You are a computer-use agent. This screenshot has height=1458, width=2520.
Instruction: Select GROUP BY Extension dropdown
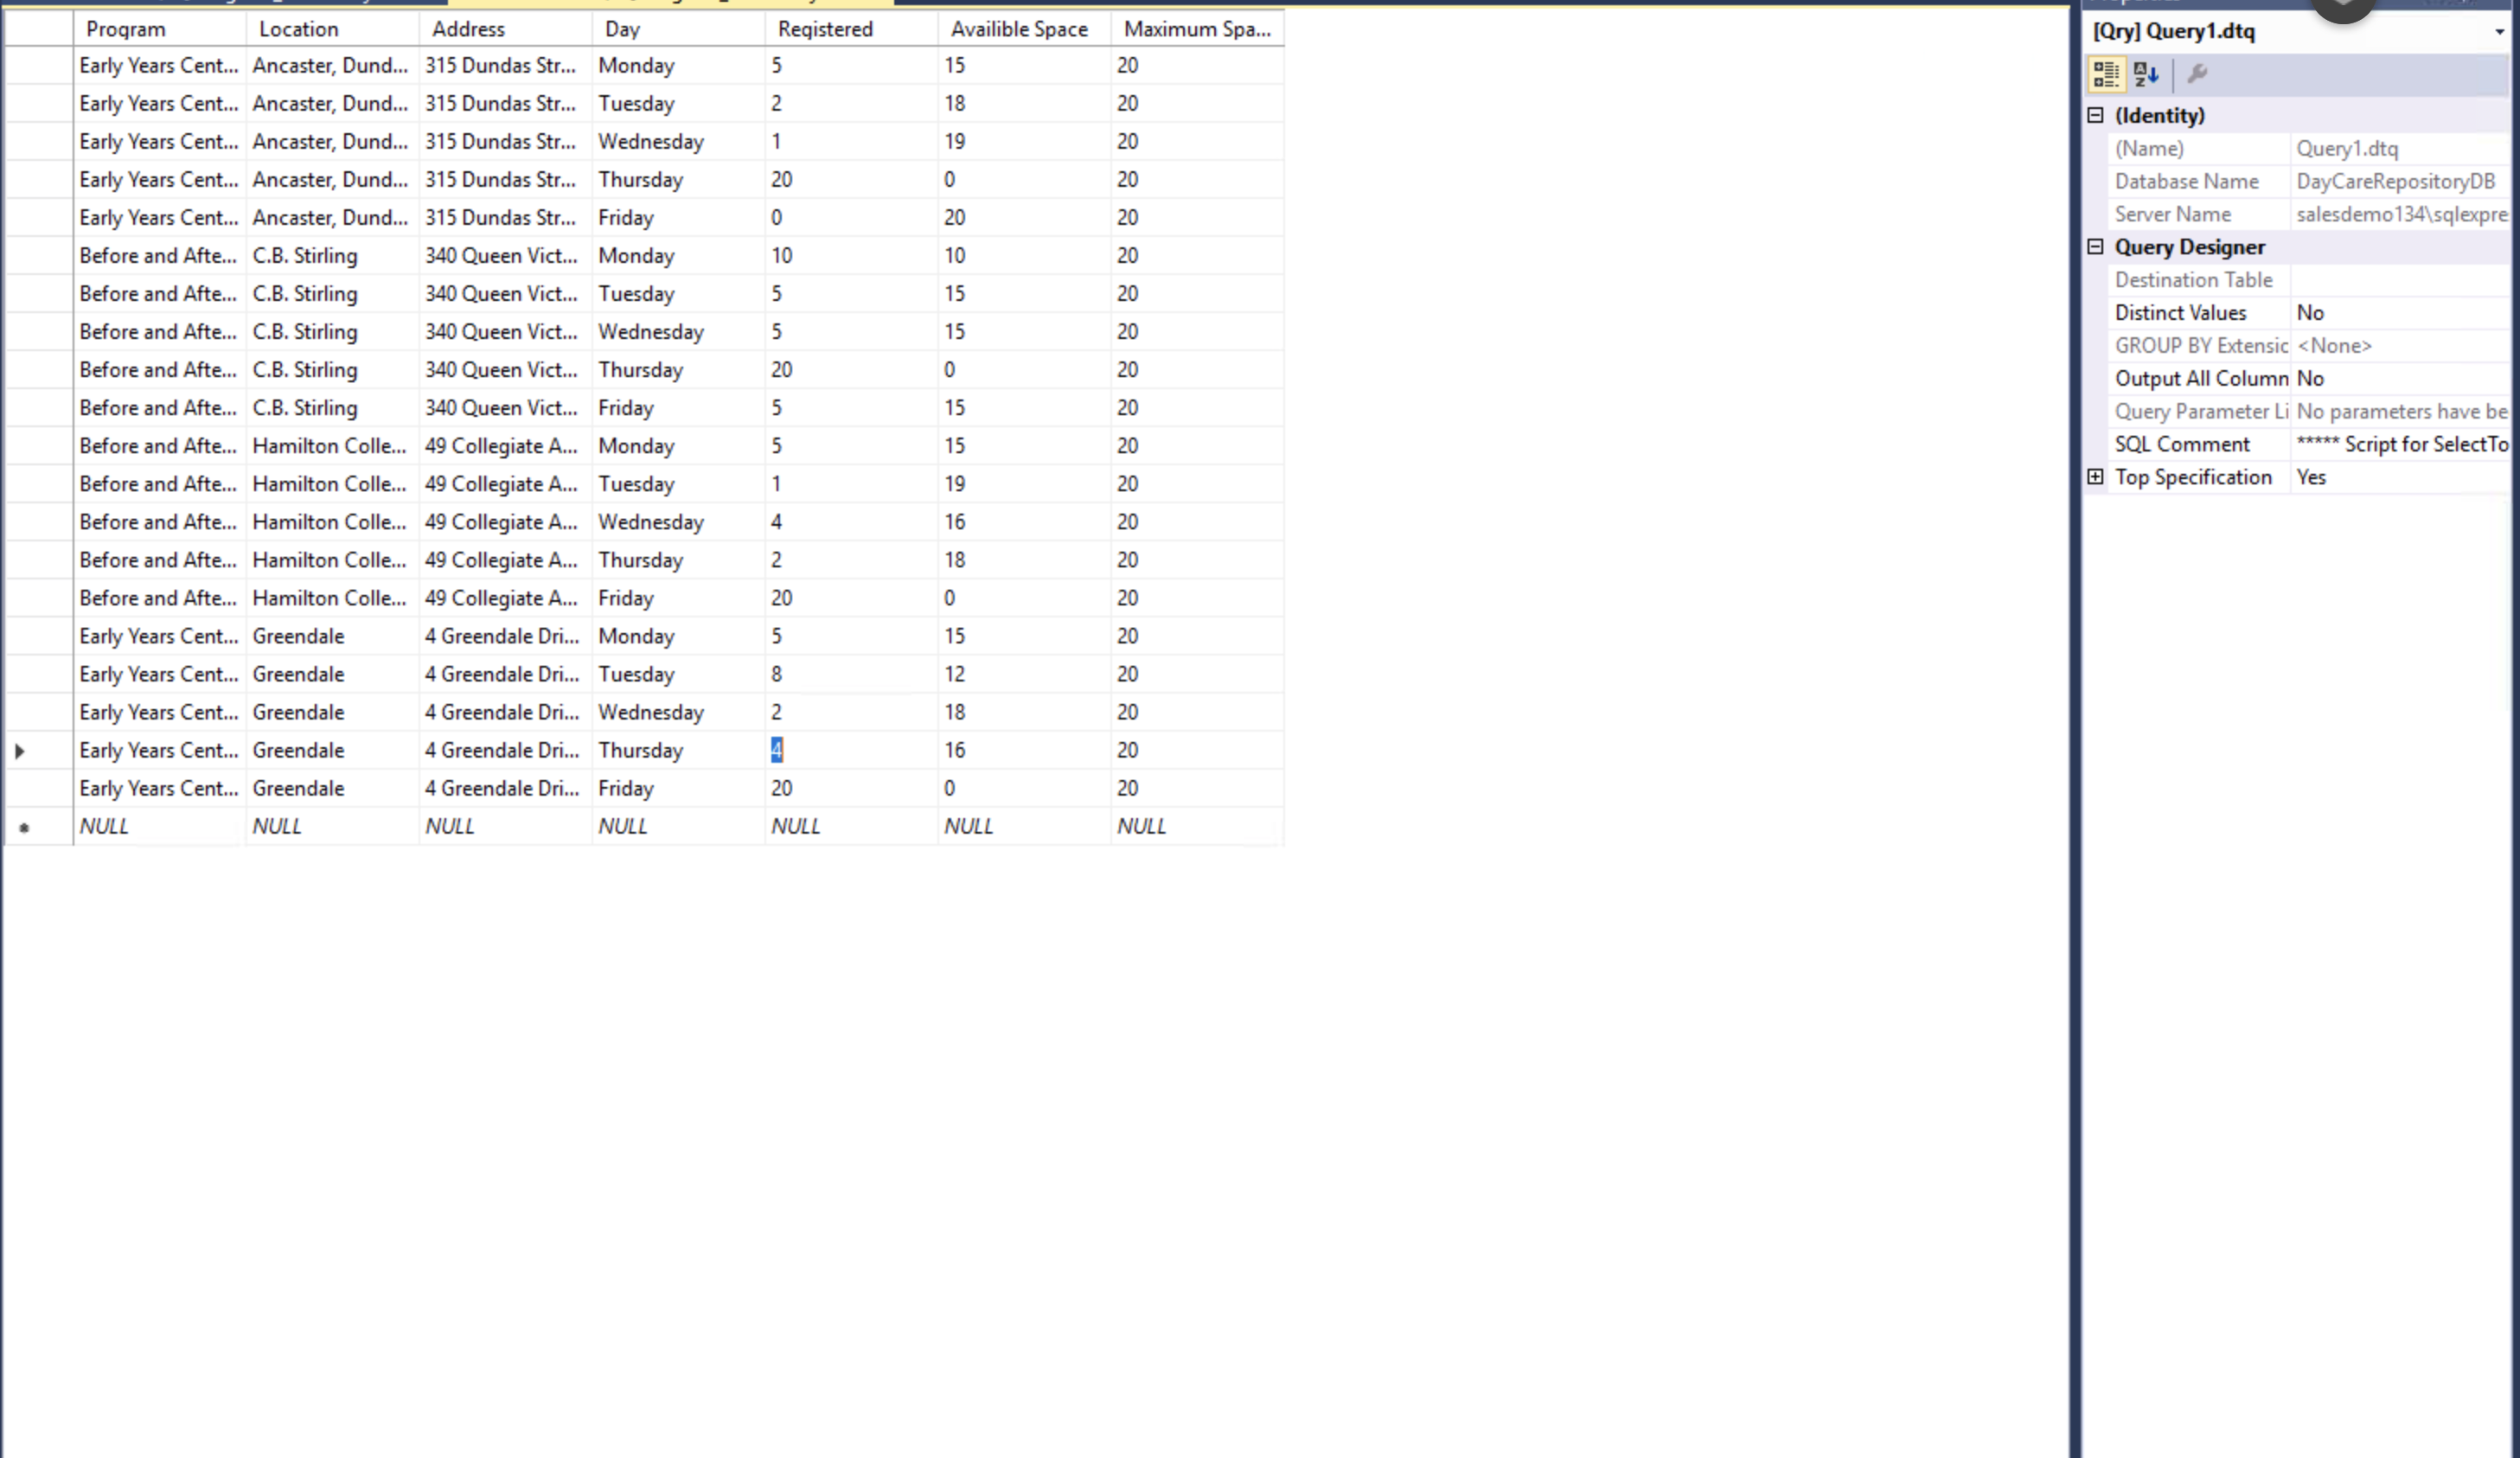[2397, 345]
